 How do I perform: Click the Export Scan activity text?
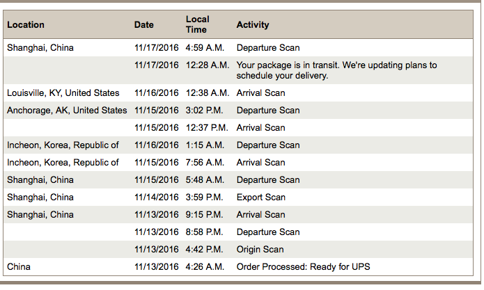[x=261, y=198]
